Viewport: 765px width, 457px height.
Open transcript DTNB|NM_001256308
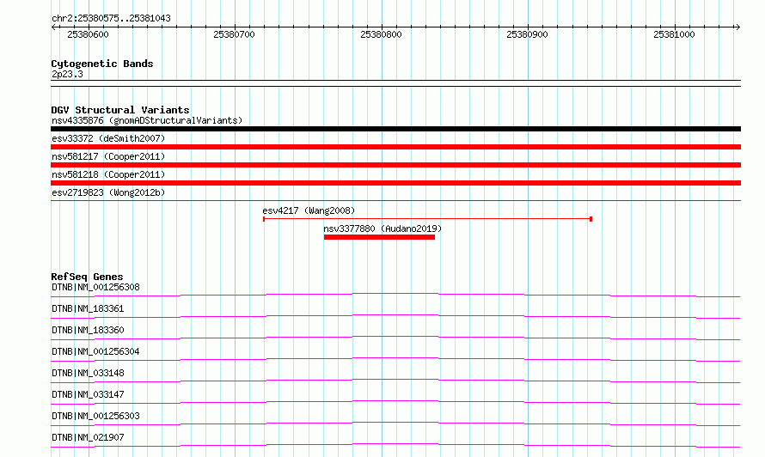(x=95, y=287)
